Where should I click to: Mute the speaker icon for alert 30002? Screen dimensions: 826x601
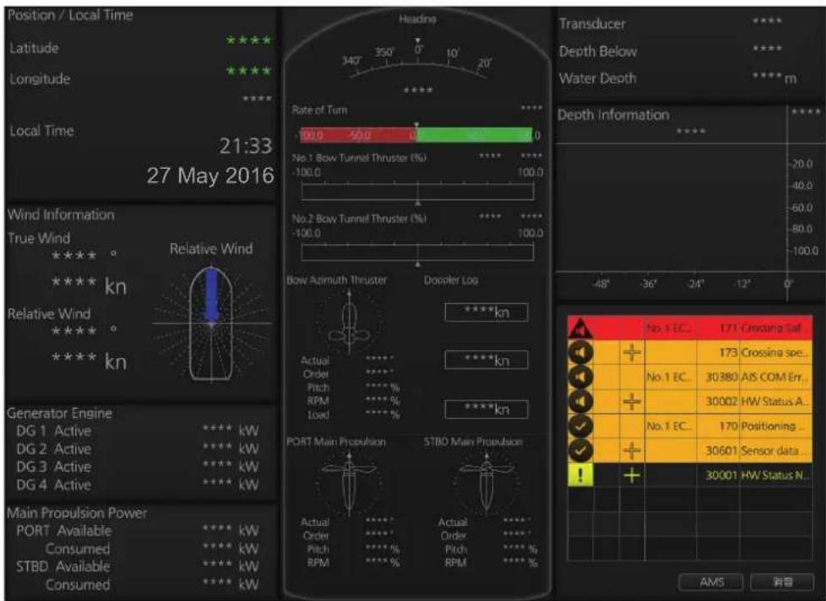click(580, 401)
